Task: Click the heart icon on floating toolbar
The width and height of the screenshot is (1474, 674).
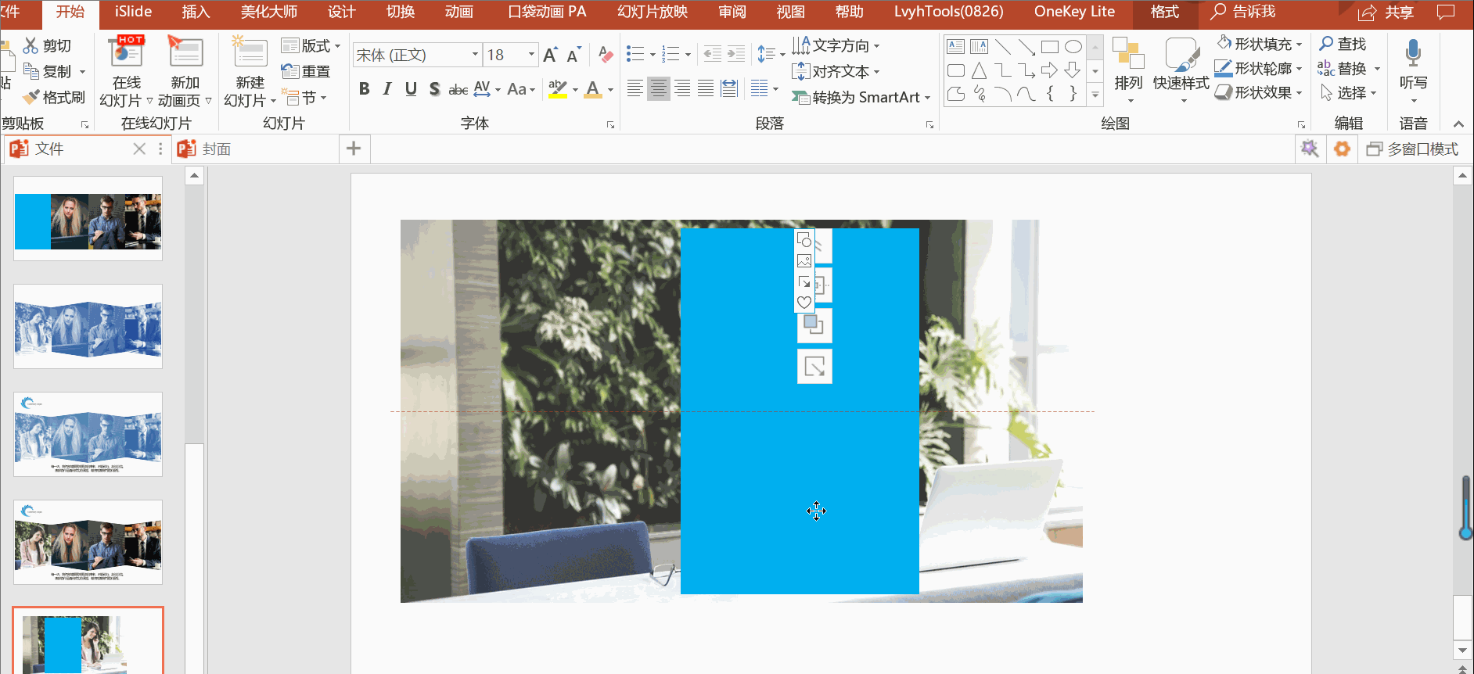Action: click(804, 302)
